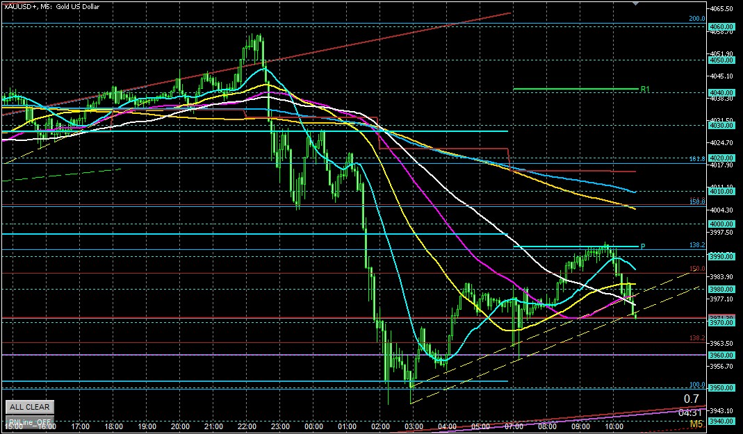The image size is (743, 434).
Task: Click the 03:00 time axis label
Action: pyautogui.click(x=414, y=426)
